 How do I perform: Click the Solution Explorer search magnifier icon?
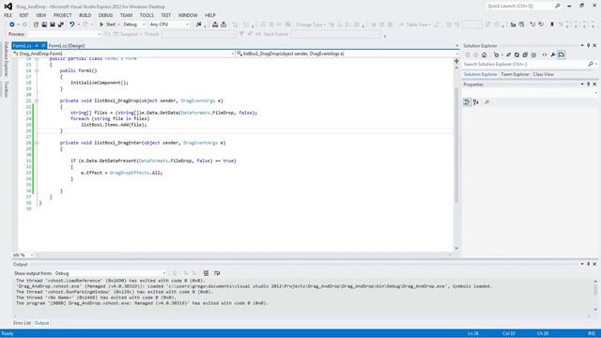(x=591, y=65)
